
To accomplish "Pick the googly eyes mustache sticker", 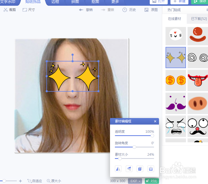I will [198, 126].
